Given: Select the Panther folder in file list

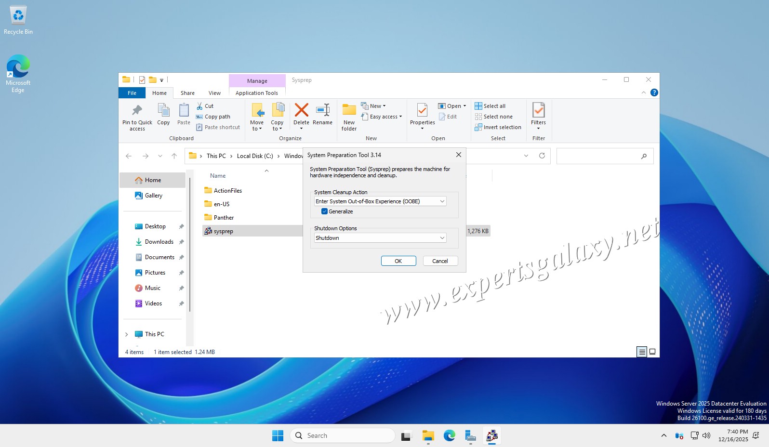Looking at the screenshot, I should click(224, 218).
